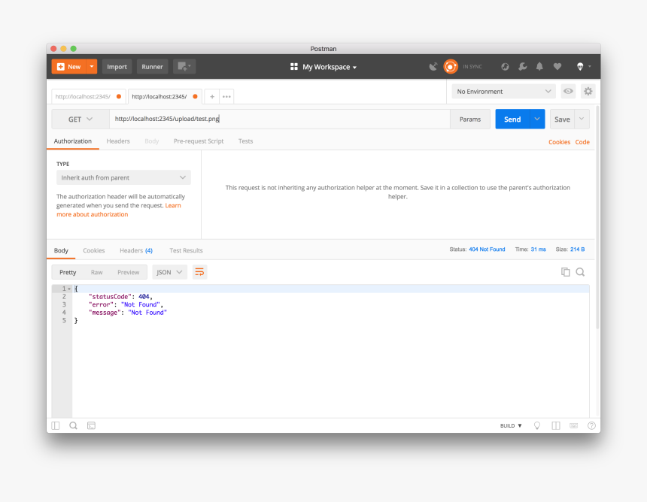Show environment quick look eye icon
647x502 pixels.
point(568,91)
